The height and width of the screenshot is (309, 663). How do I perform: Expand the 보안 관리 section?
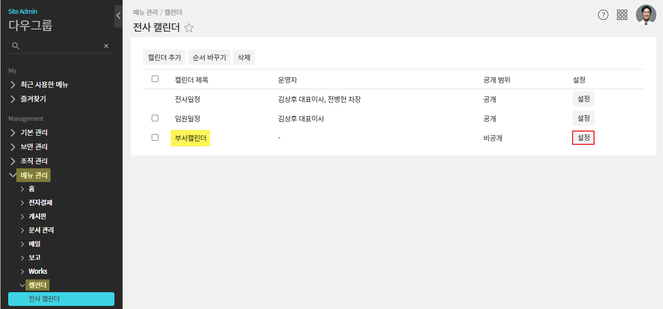[34, 147]
